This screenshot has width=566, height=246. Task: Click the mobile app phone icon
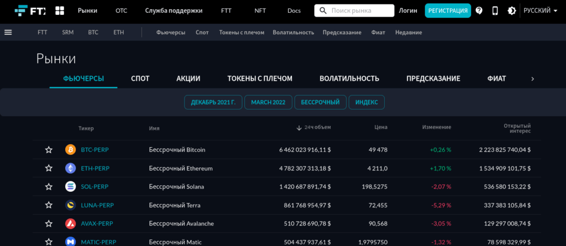click(495, 11)
